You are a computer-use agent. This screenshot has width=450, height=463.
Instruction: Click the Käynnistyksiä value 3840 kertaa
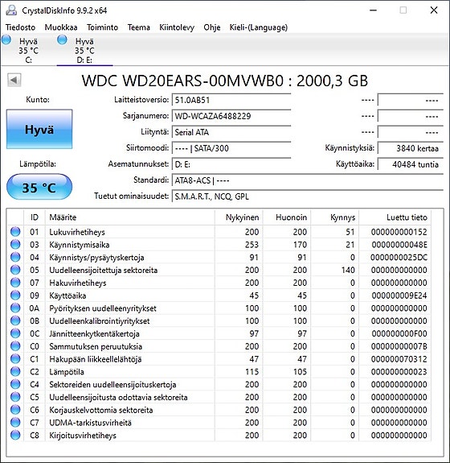click(x=410, y=148)
